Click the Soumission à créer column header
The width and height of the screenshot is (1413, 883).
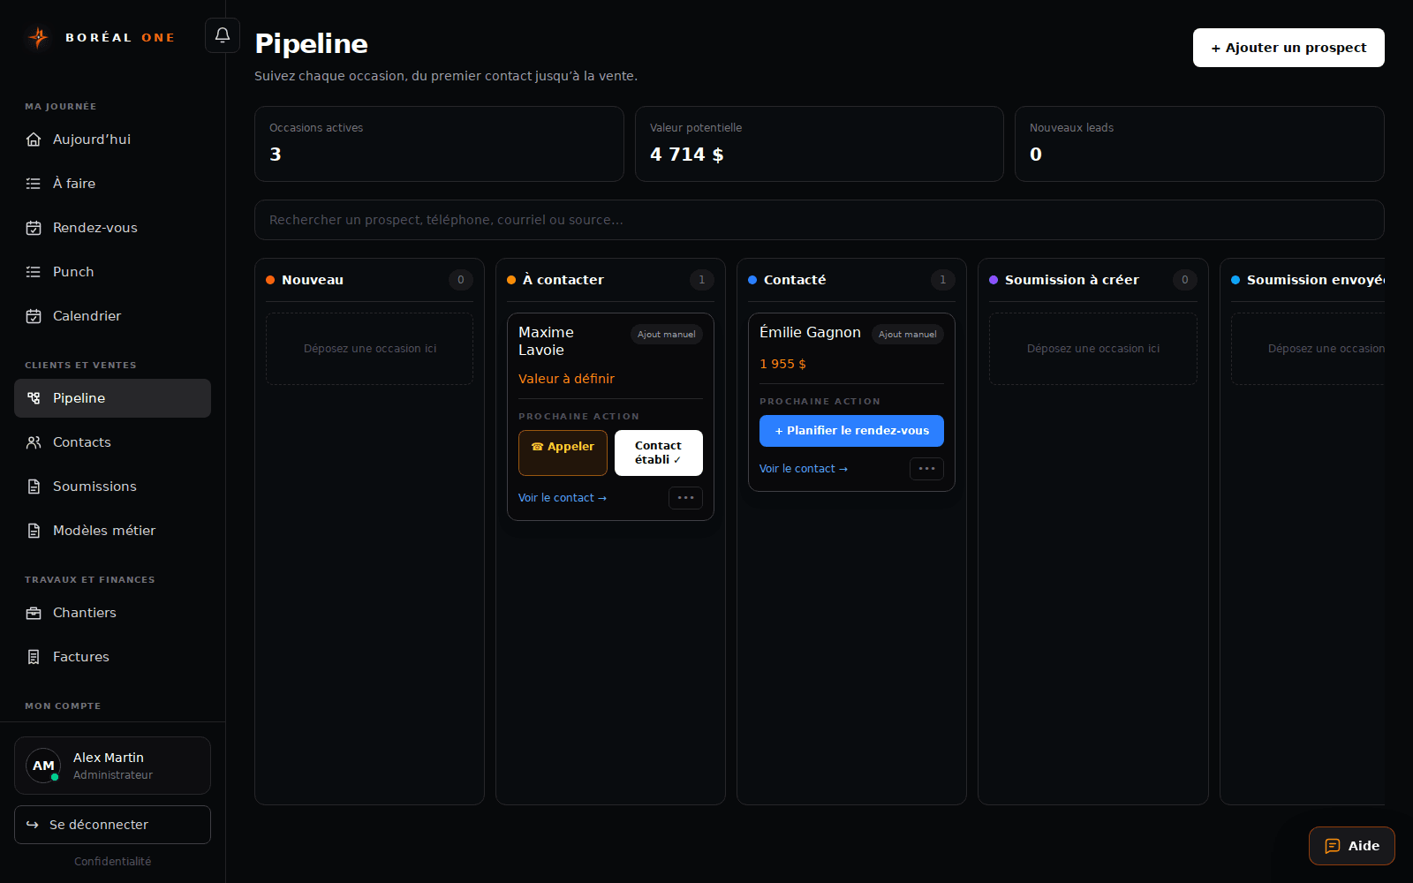point(1072,280)
